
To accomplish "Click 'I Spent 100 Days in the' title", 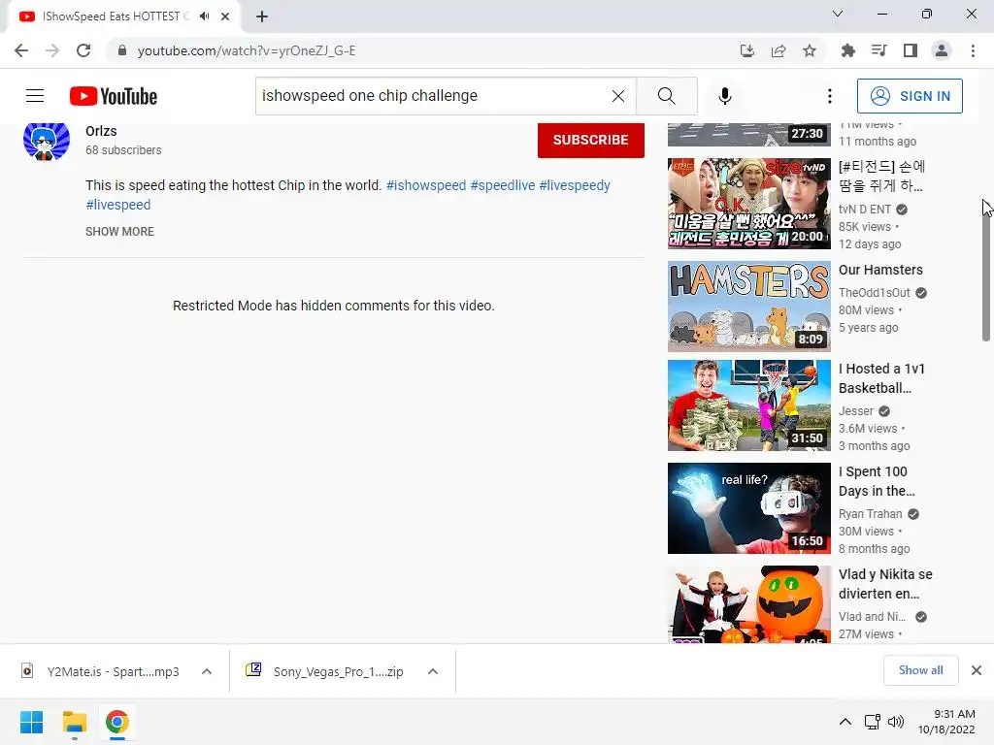I will coord(877,481).
